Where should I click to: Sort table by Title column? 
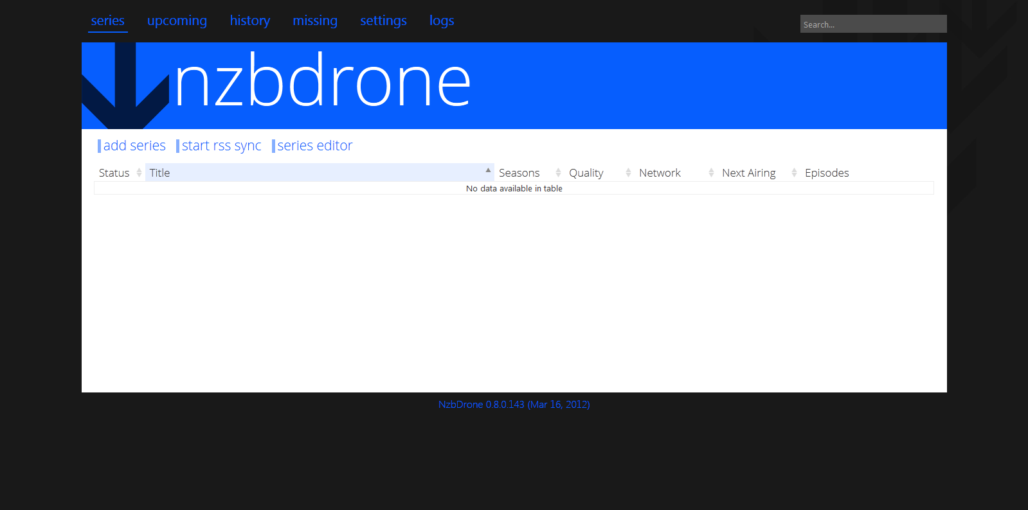tap(320, 173)
